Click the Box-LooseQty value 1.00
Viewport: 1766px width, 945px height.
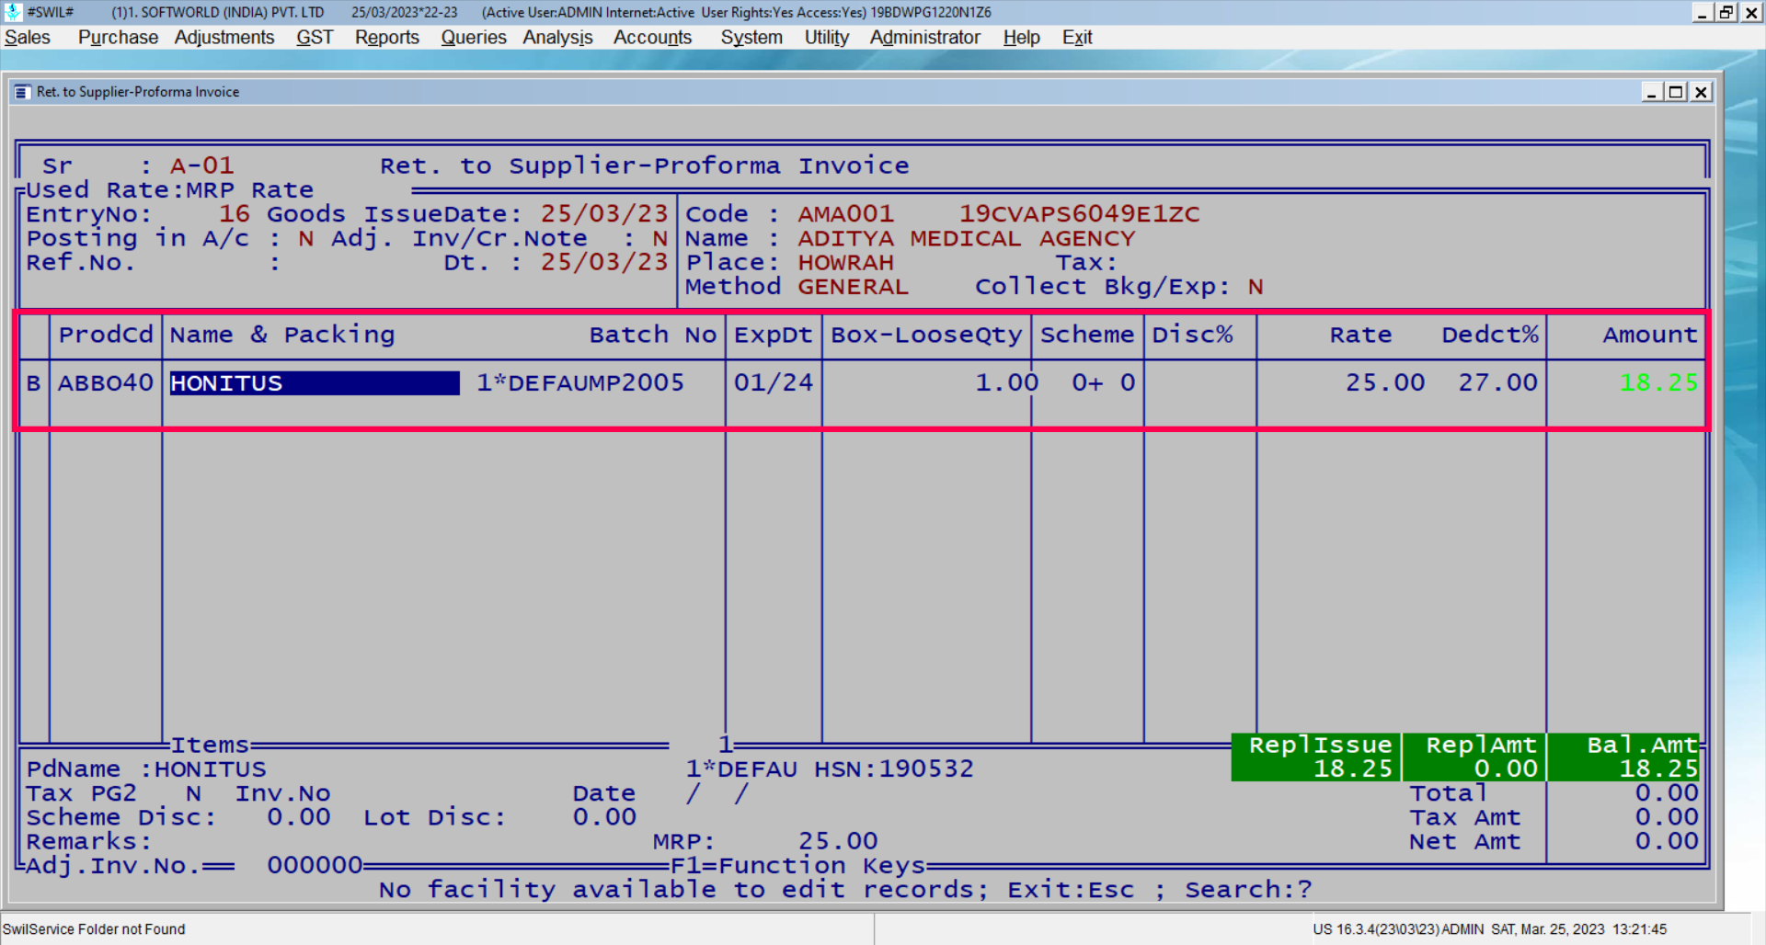click(1006, 383)
